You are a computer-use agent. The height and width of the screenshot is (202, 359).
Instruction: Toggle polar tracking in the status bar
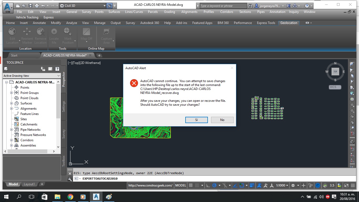click(x=214, y=185)
